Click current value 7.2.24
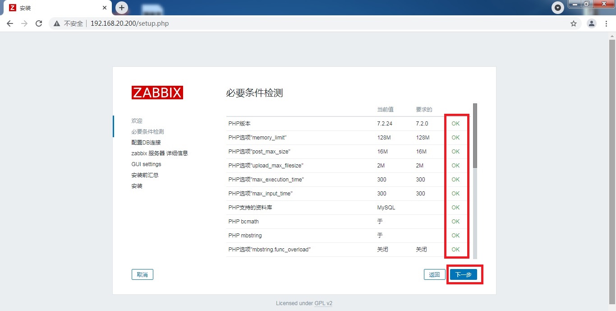This screenshot has height=311, width=616. (385, 124)
